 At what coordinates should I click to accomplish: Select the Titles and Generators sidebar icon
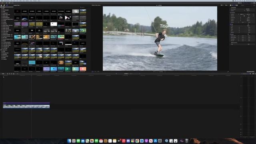click(x=7, y=5)
